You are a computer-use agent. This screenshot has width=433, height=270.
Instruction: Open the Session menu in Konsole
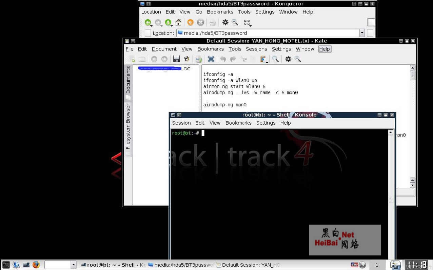coord(181,123)
